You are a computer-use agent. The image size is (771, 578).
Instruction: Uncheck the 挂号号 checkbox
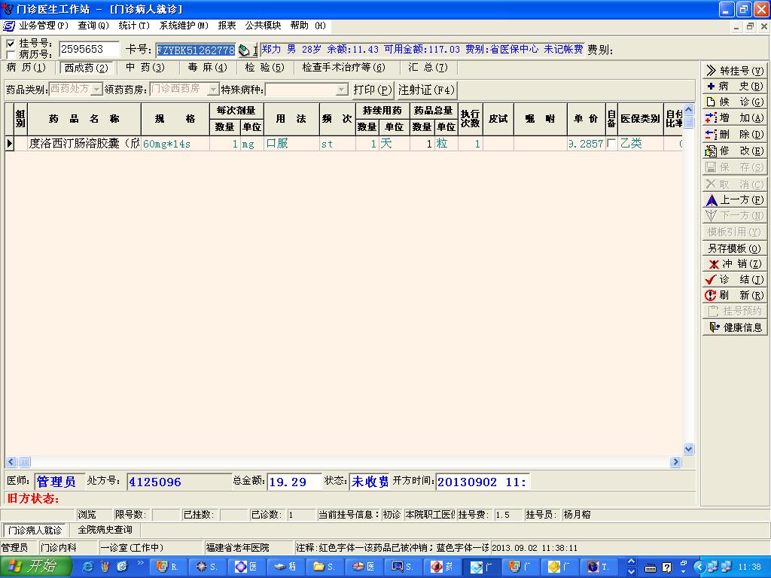(x=11, y=44)
